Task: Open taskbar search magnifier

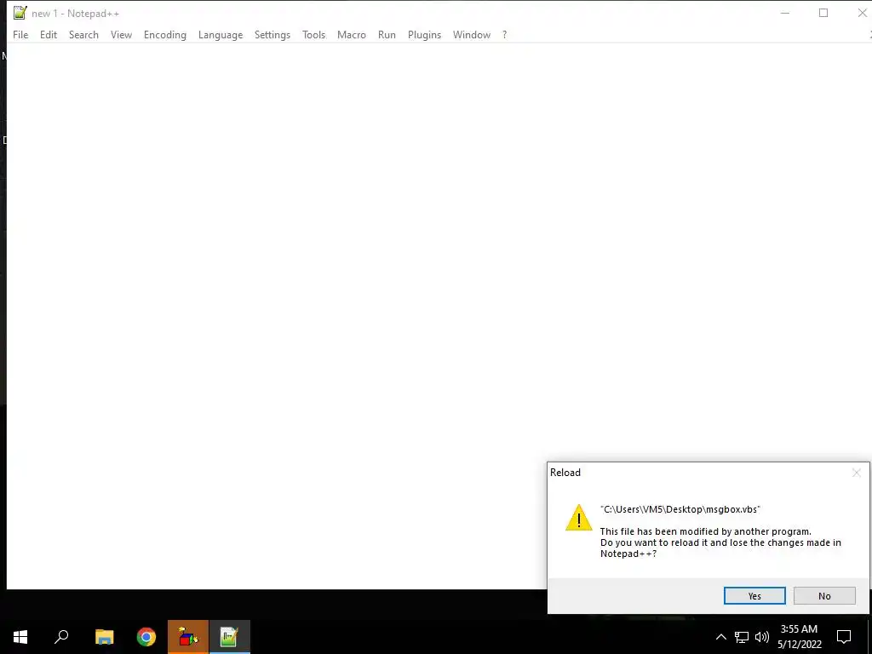Action: coord(61,637)
